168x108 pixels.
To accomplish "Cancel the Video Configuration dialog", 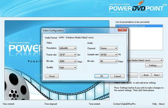I will tap(117, 76).
